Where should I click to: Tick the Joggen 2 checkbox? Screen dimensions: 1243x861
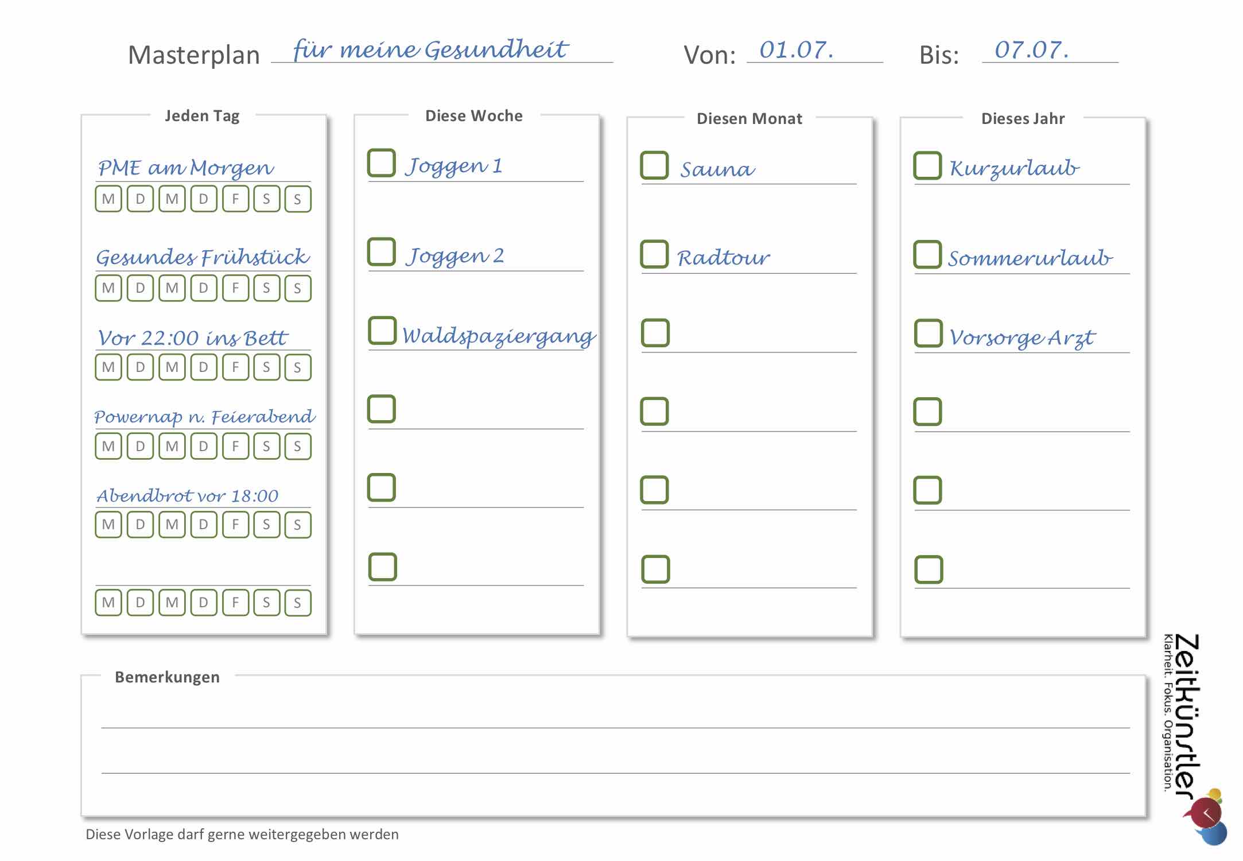pyautogui.click(x=382, y=252)
